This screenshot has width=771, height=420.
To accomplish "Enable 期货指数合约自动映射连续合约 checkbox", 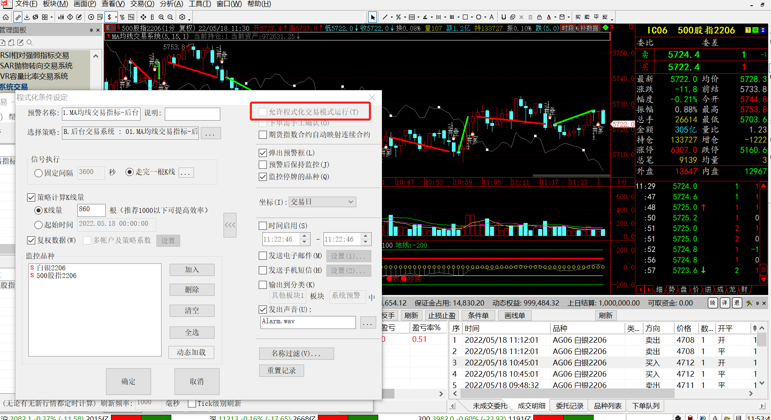I will 263,135.
